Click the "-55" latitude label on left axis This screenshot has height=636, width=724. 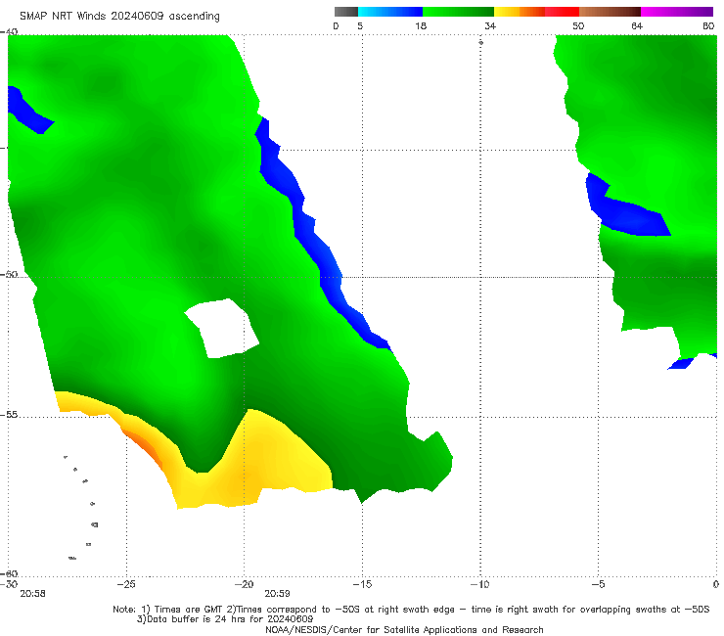pos(9,415)
